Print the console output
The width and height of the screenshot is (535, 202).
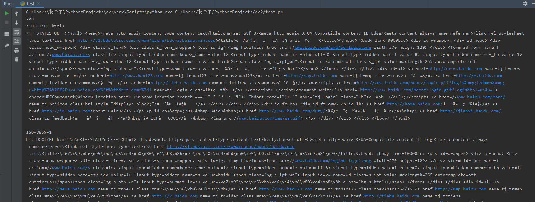point(17,50)
